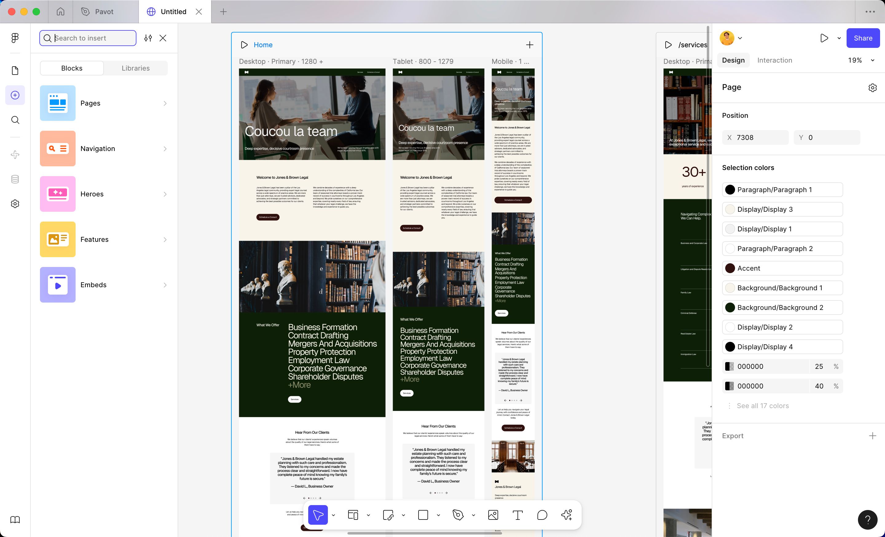Viewport: 885px width, 537px height.
Task: Open the user avatar dropdown
Action: click(731, 38)
